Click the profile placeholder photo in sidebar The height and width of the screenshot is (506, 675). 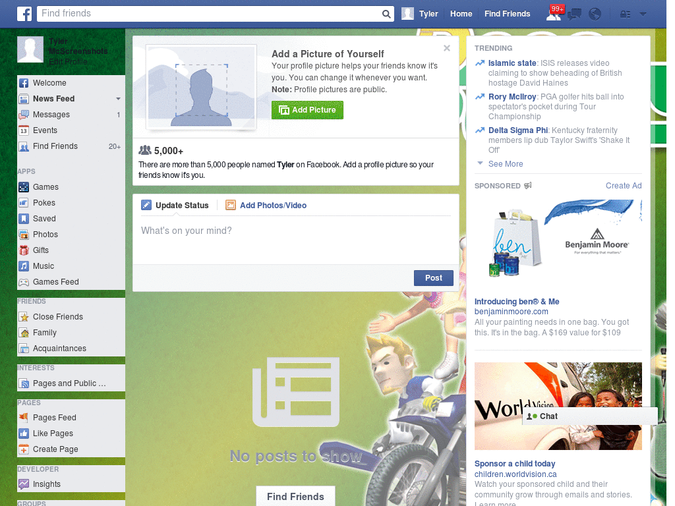pos(30,49)
